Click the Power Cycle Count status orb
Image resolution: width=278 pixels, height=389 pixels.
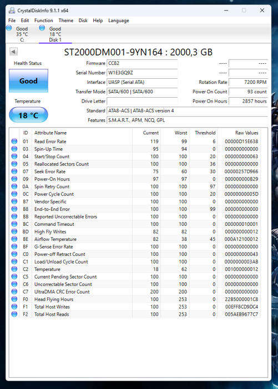pos(14,194)
